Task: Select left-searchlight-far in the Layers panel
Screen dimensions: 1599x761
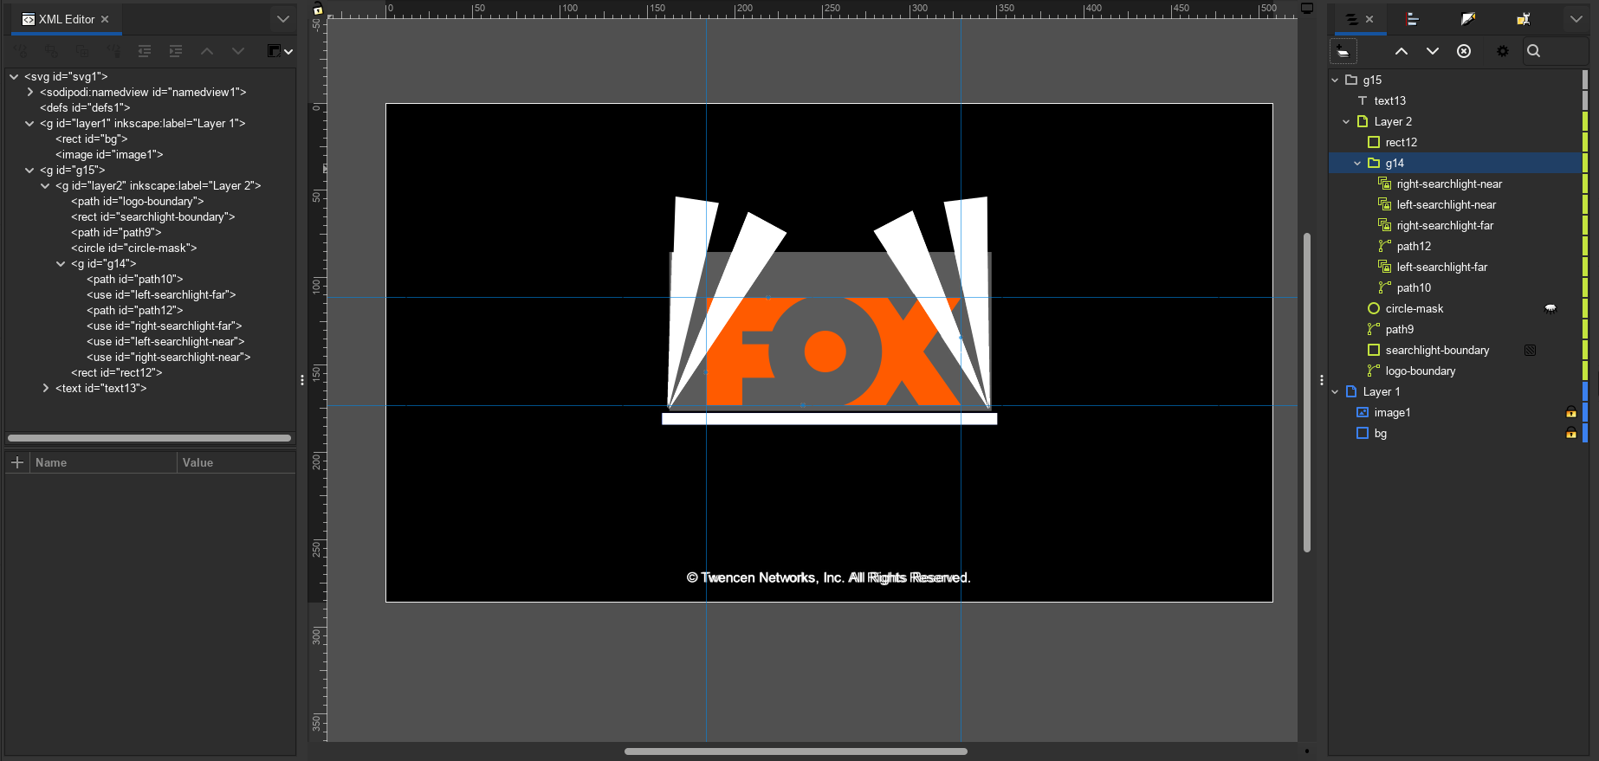Action: (x=1441, y=268)
